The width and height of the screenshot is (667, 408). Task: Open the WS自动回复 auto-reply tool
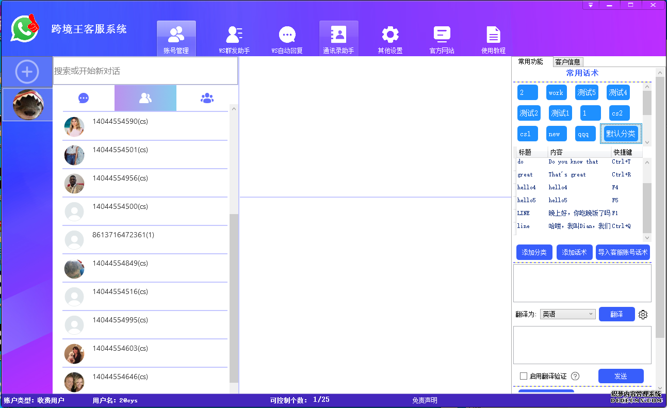287,35
